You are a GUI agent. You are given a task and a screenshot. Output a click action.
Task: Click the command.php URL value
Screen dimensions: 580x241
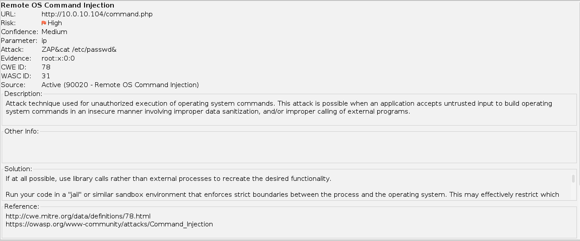point(97,14)
